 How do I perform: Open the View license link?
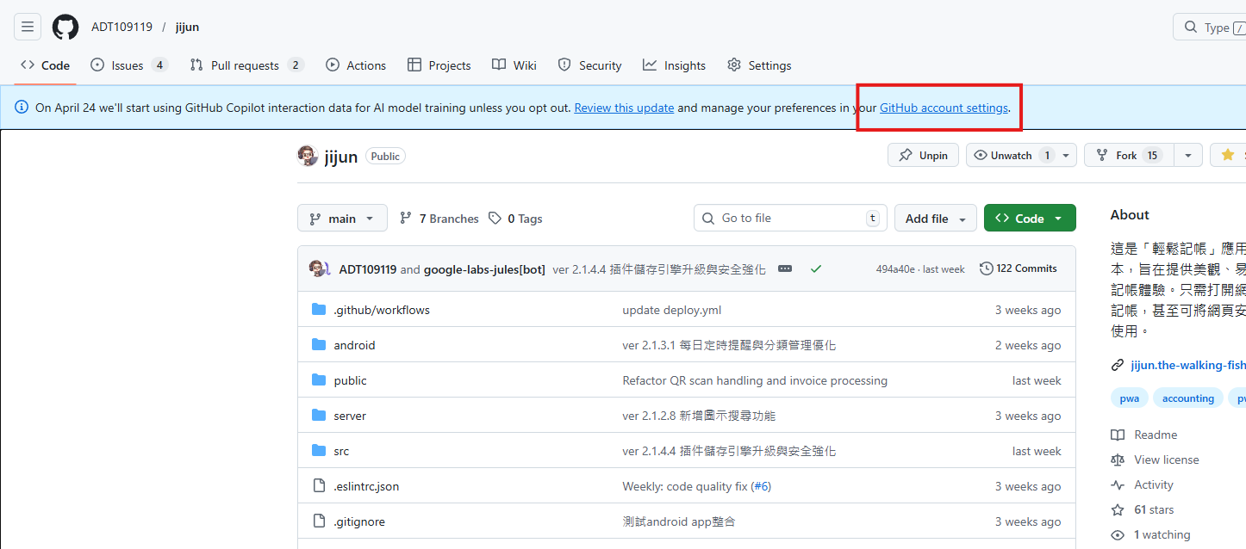point(1156,460)
